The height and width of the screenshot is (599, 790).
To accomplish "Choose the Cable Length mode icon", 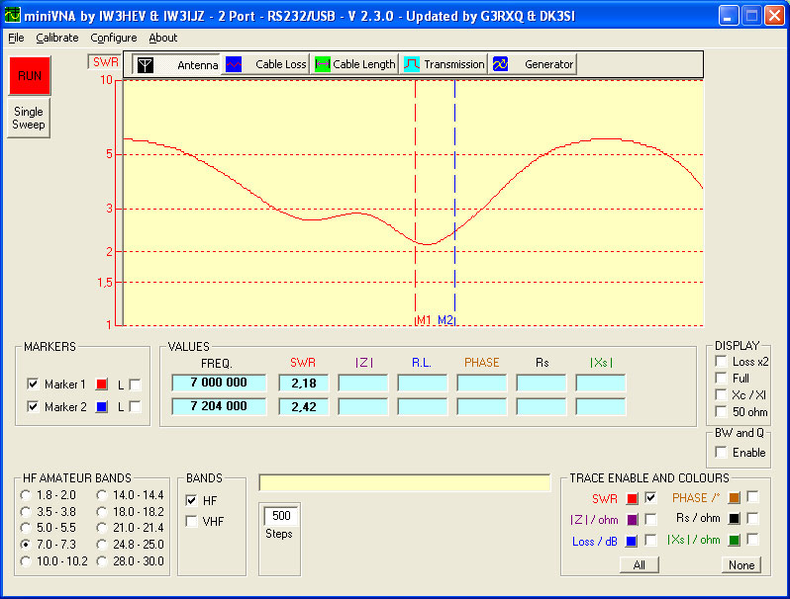I will coord(322,64).
